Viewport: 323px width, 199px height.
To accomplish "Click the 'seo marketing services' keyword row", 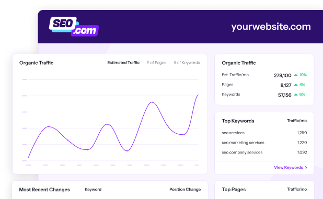I will [x=264, y=143].
